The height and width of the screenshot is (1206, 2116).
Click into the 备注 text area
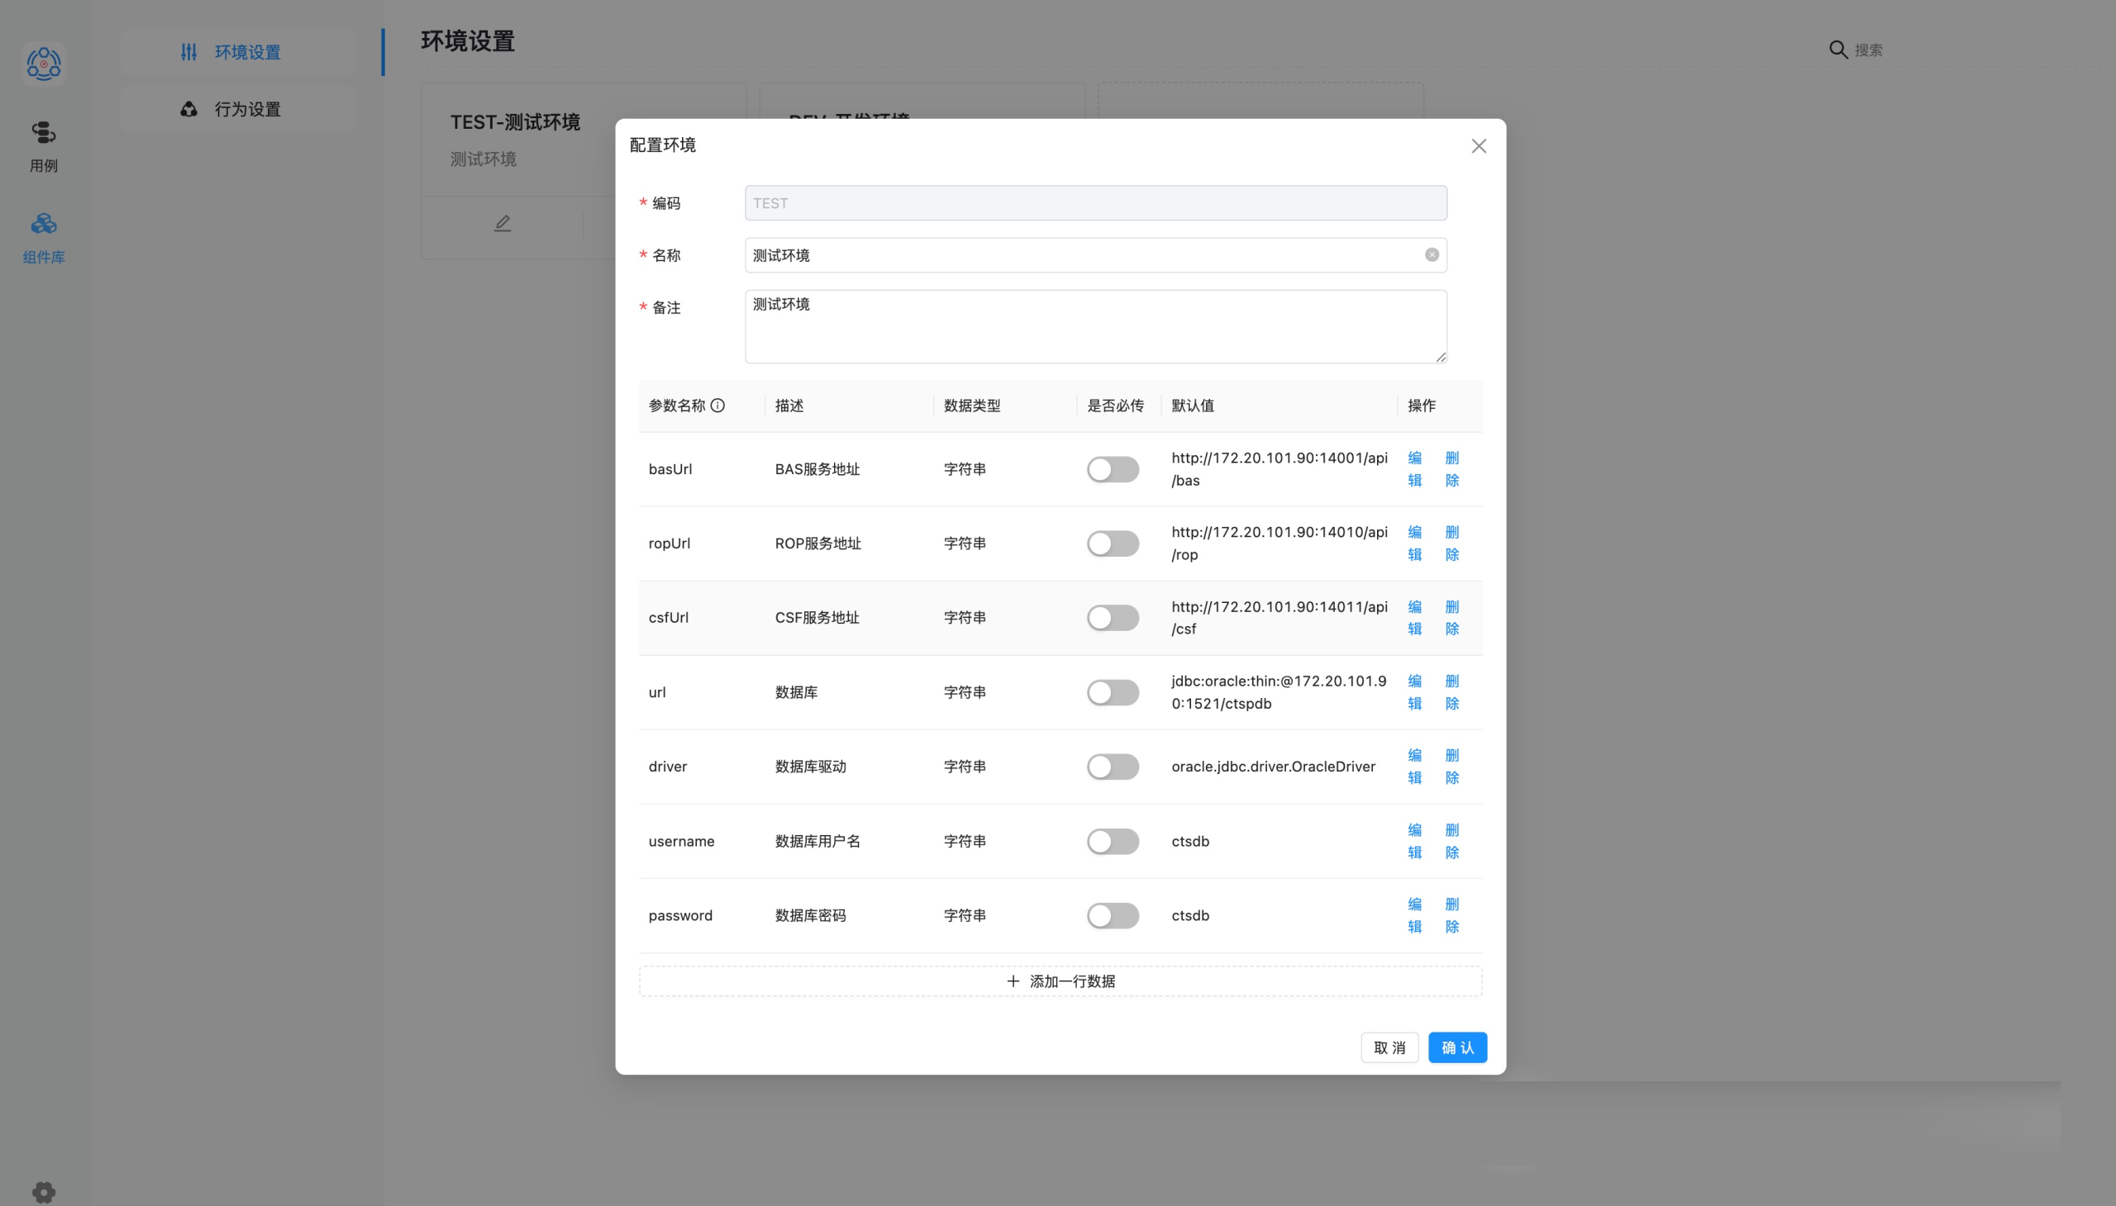pyautogui.click(x=1095, y=326)
